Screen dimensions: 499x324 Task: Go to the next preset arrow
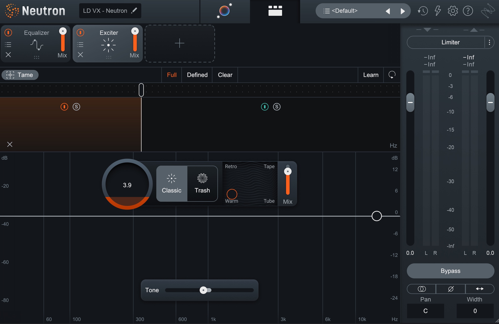[x=403, y=11]
